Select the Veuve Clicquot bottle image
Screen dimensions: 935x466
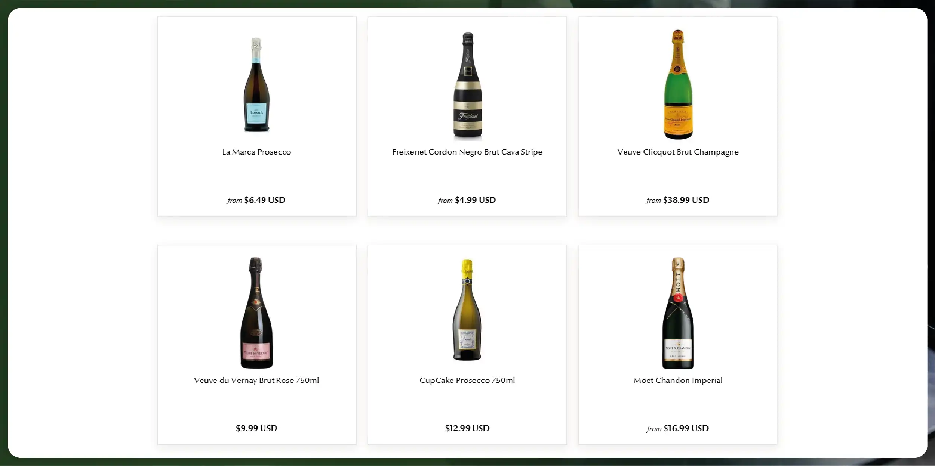pyautogui.click(x=678, y=85)
